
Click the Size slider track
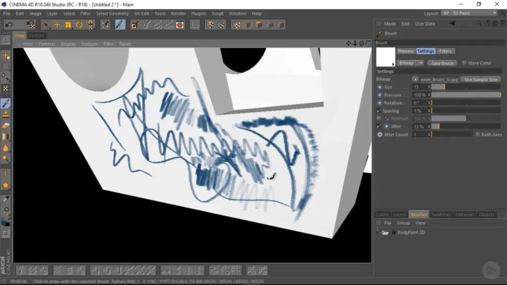tap(466, 87)
